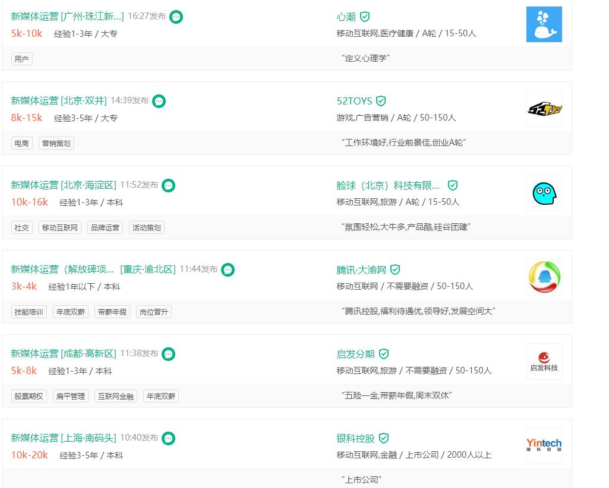Screen dimensions: 609x488
Task: Click verified badge beside 52TOYS
Action: (381, 101)
